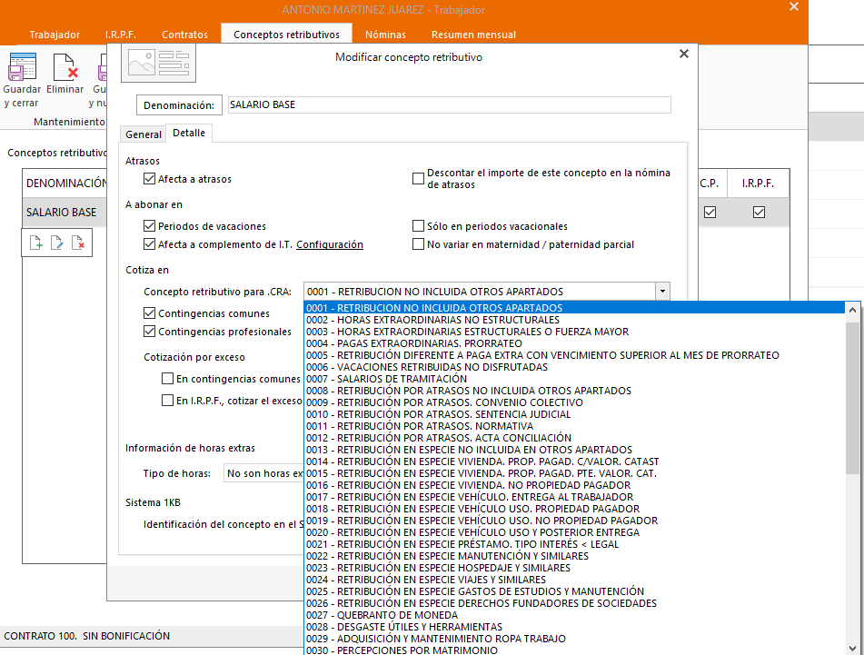Open the Tipo de horas combo box

click(263, 473)
